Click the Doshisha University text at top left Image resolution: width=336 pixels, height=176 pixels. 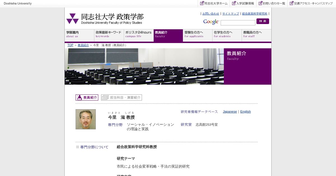coord(18,3)
